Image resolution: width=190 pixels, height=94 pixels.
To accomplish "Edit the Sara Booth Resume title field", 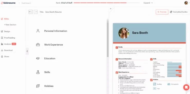I will 53,12.
